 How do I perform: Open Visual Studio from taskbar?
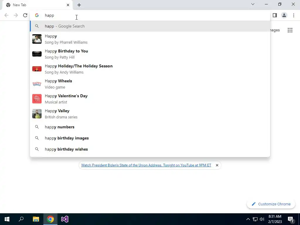tap(65, 219)
